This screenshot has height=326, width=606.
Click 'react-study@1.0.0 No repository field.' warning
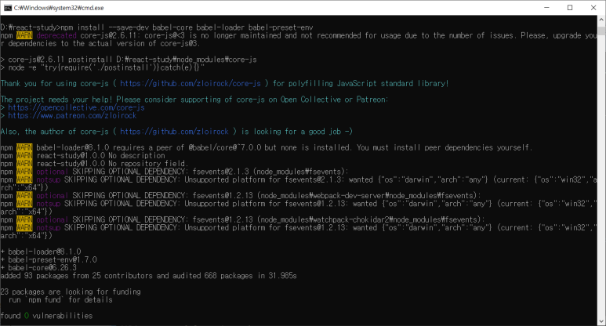coord(94,164)
